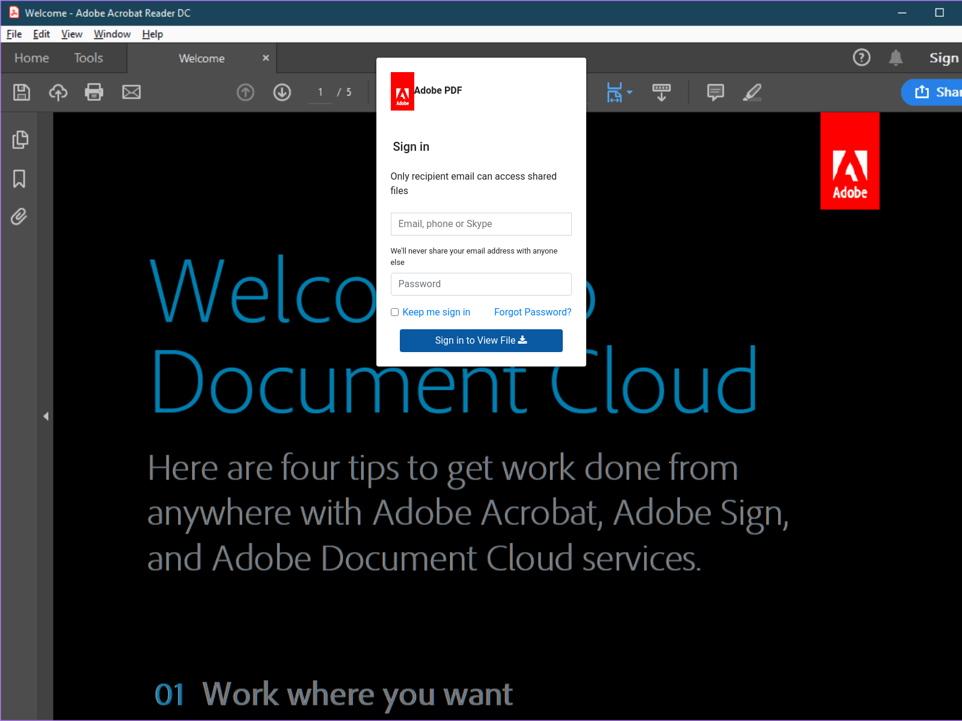Open the File menu

click(14, 34)
